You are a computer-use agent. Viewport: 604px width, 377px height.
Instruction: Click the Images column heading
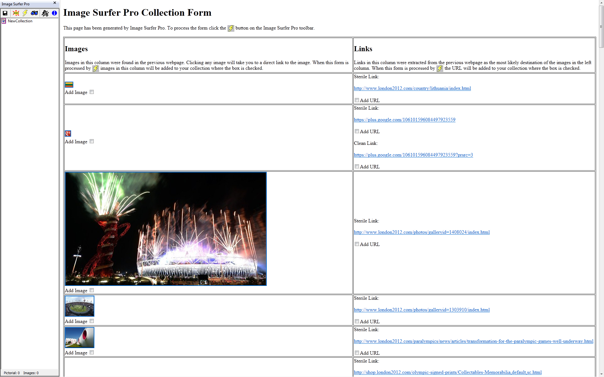(76, 49)
